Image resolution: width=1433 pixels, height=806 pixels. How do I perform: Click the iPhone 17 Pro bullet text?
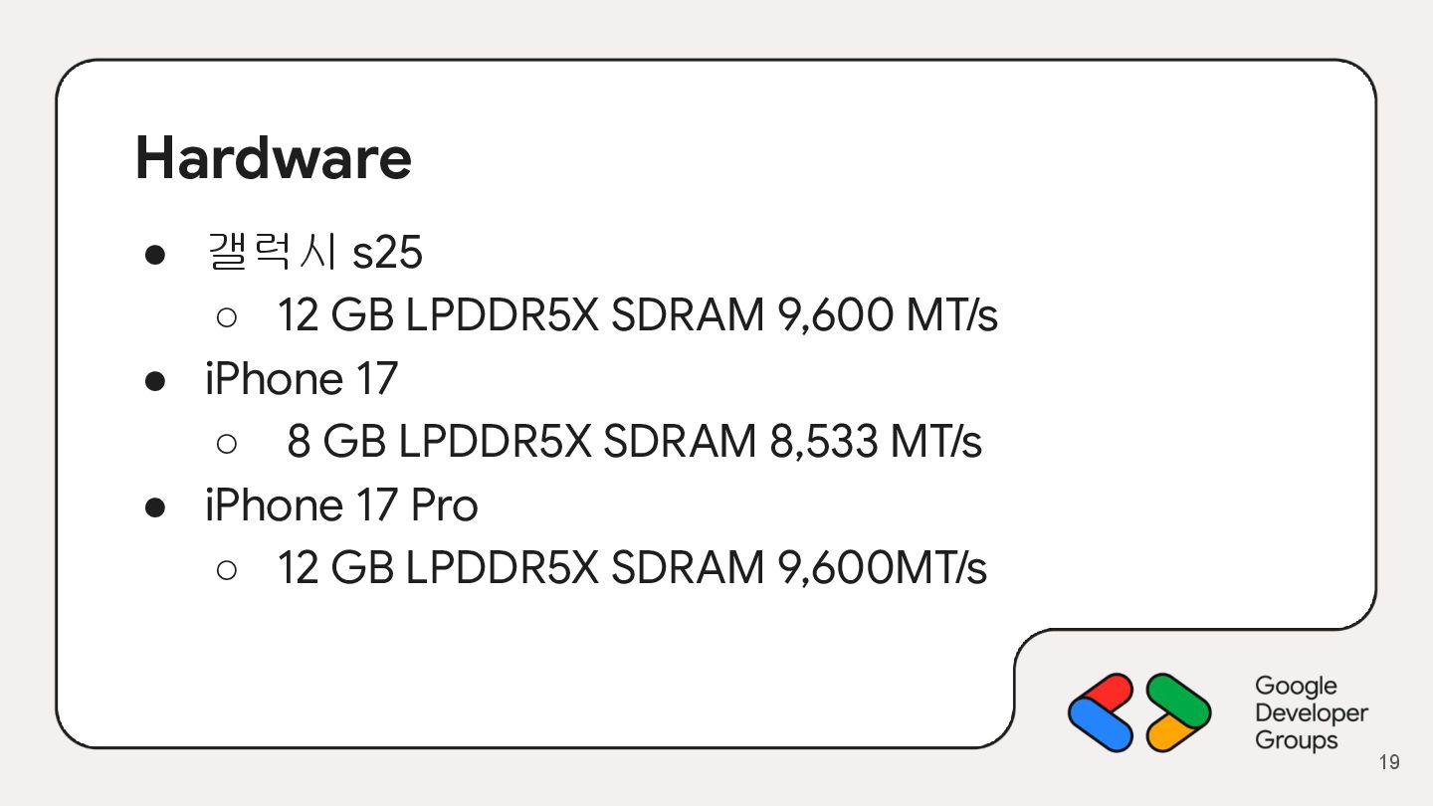[341, 505]
